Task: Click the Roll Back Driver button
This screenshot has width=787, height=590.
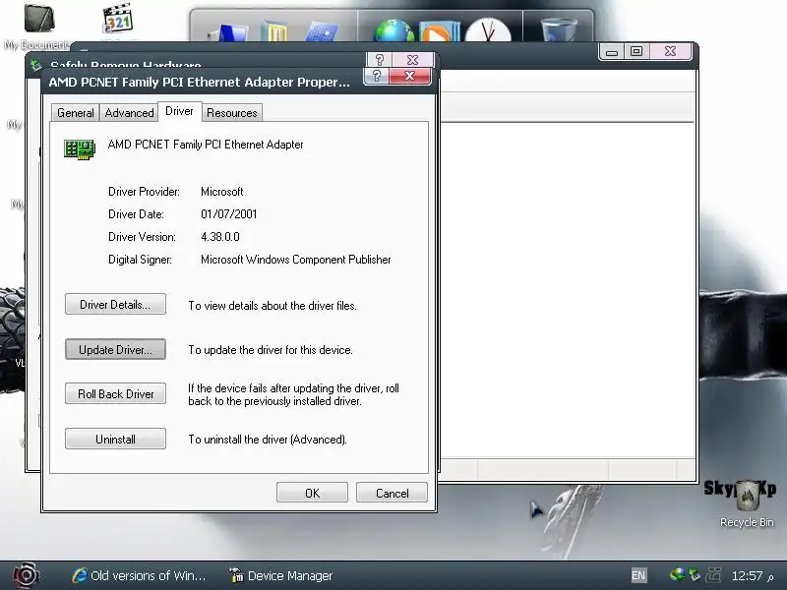Action: (115, 394)
